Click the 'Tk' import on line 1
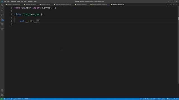 [x=55, y=8]
